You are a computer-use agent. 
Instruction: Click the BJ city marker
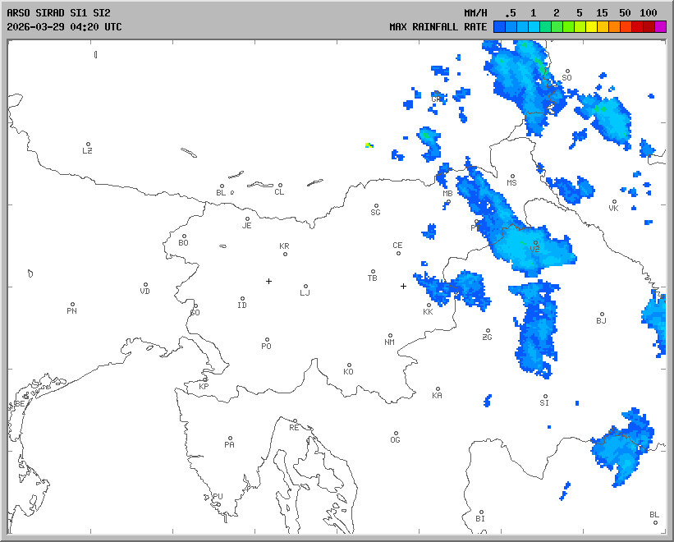coord(602,315)
